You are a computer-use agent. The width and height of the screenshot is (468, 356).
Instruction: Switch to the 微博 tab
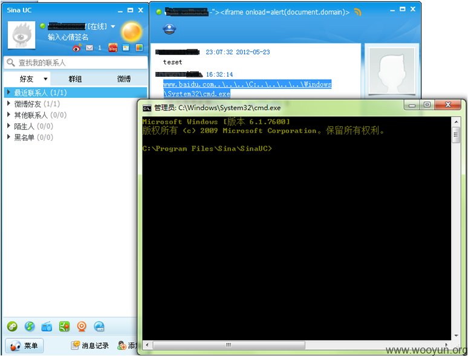pyautogui.click(x=123, y=79)
